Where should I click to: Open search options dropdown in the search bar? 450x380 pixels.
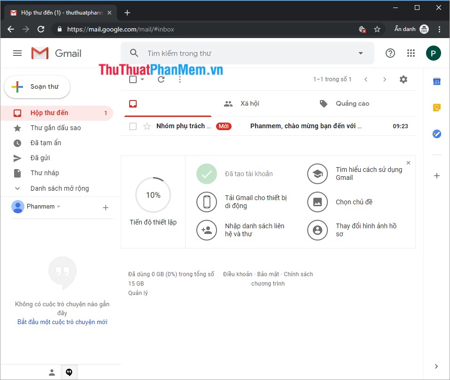(x=360, y=53)
